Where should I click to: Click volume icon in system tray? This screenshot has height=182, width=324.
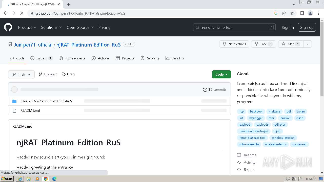pos(288,179)
